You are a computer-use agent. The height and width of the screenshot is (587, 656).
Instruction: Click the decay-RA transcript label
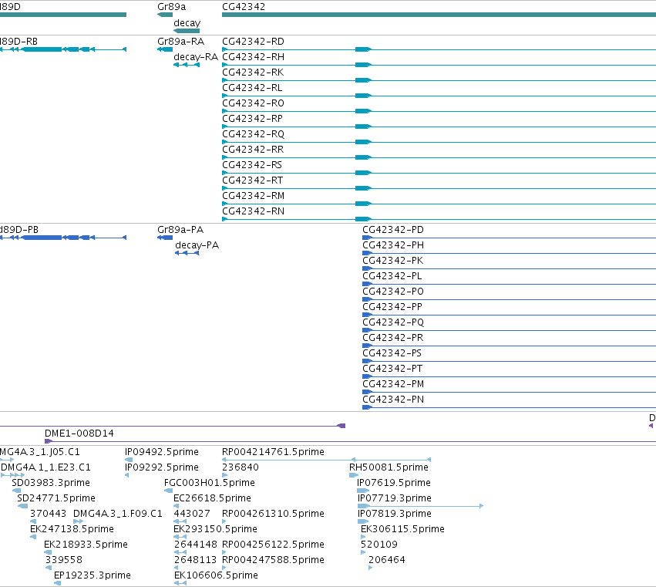[196, 57]
